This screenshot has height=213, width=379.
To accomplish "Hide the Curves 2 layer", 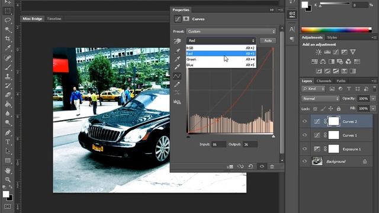I will pyautogui.click(x=305, y=121).
